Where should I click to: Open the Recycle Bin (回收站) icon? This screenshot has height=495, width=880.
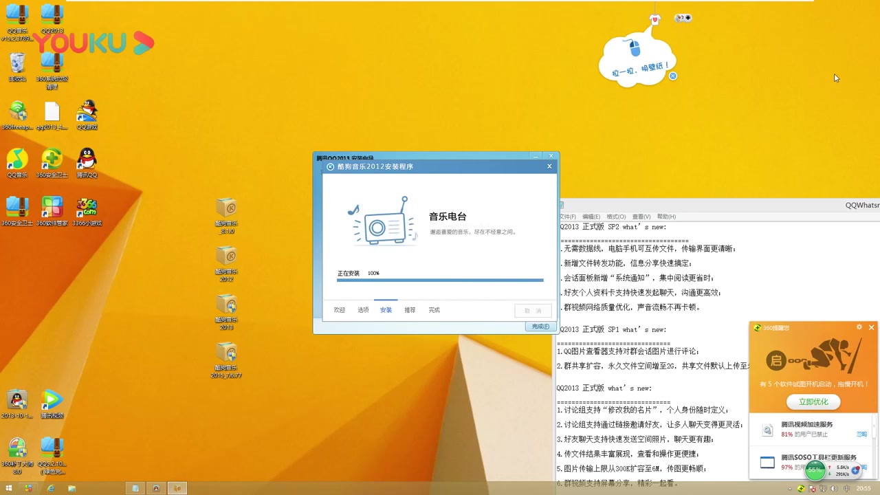click(x=17, y=67)
